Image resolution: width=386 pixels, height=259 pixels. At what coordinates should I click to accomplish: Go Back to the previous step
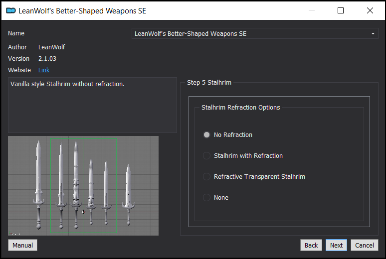tap(311, 245)
